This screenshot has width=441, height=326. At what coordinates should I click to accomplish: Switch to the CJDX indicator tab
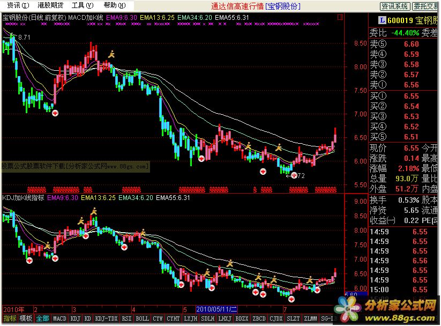point(276,318)
